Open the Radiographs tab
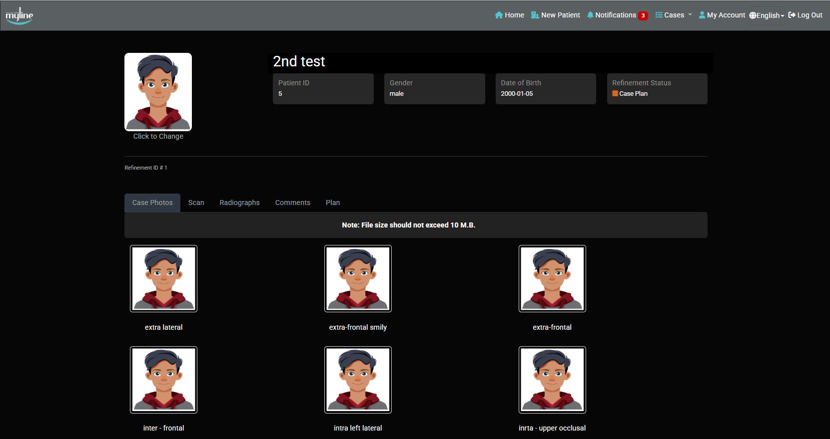Screen dimensions: 830x439 pyautogui.click(x=239, y=203)
